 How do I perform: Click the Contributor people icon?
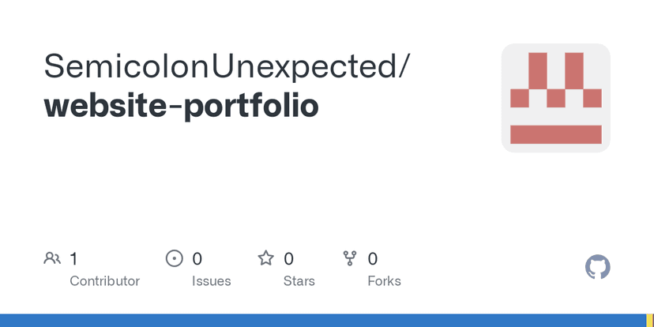[x=52, y=258]
